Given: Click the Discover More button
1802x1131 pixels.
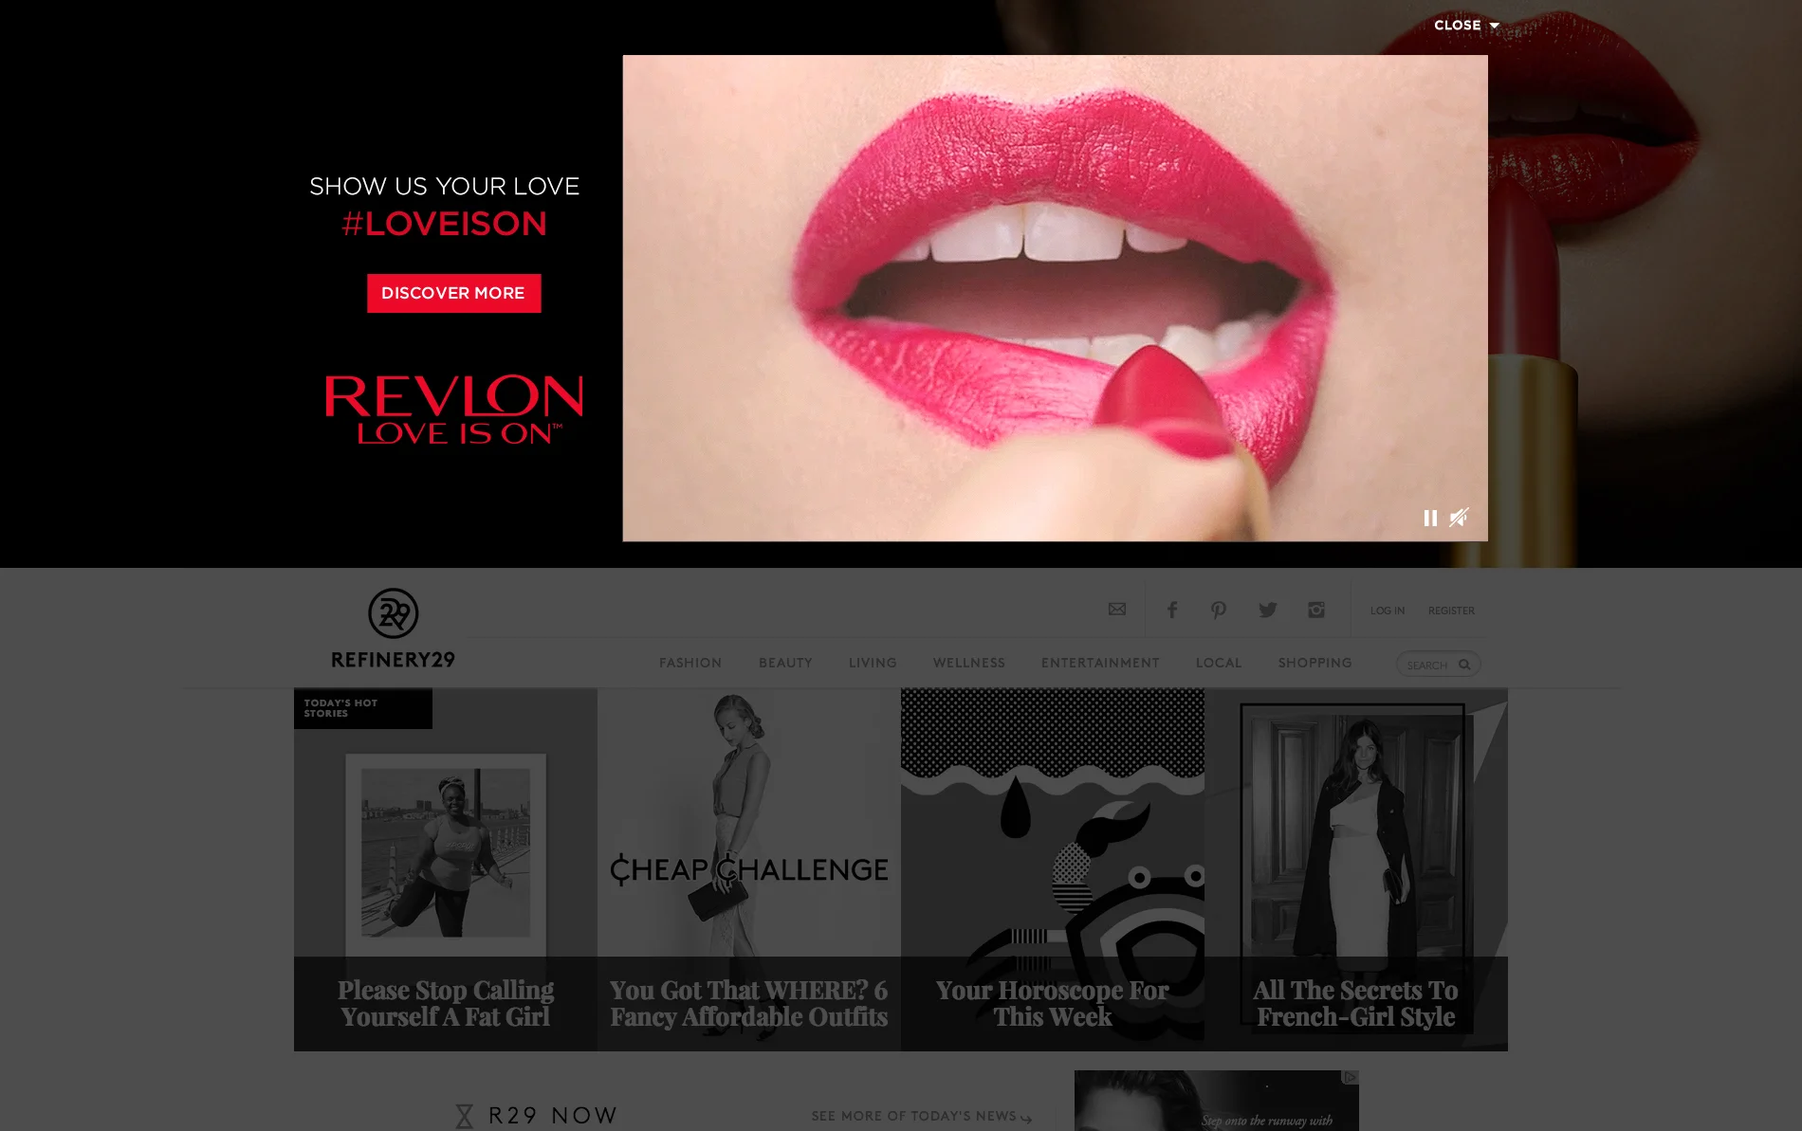Looking at the screenshot, I should click(453, 293).
